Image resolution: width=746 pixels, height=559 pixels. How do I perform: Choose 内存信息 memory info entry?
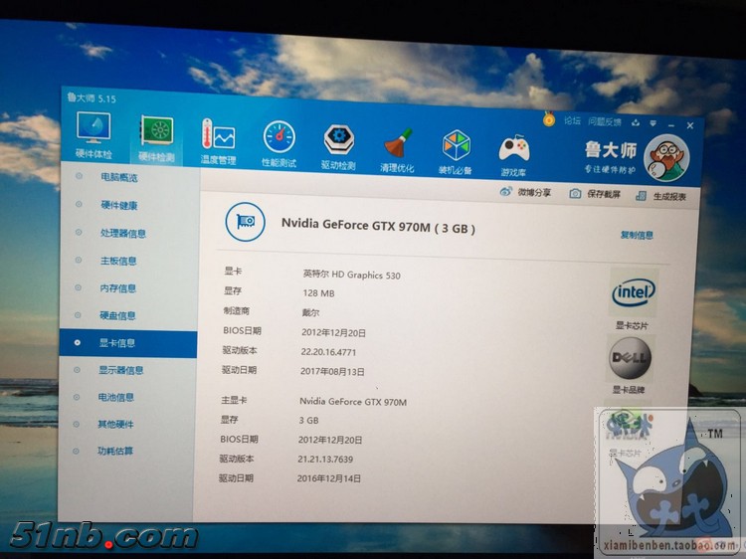pyautogui.click(x=117, y=288)
